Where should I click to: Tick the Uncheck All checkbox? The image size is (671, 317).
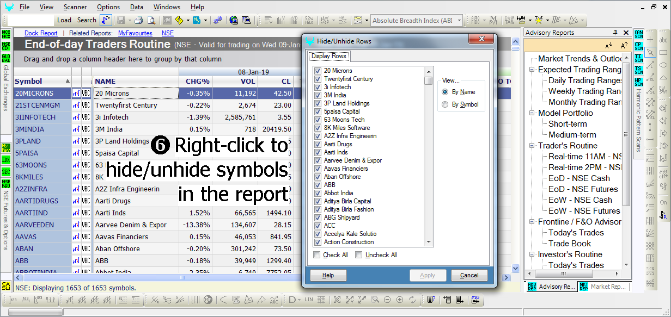click(x=358, y=255)
